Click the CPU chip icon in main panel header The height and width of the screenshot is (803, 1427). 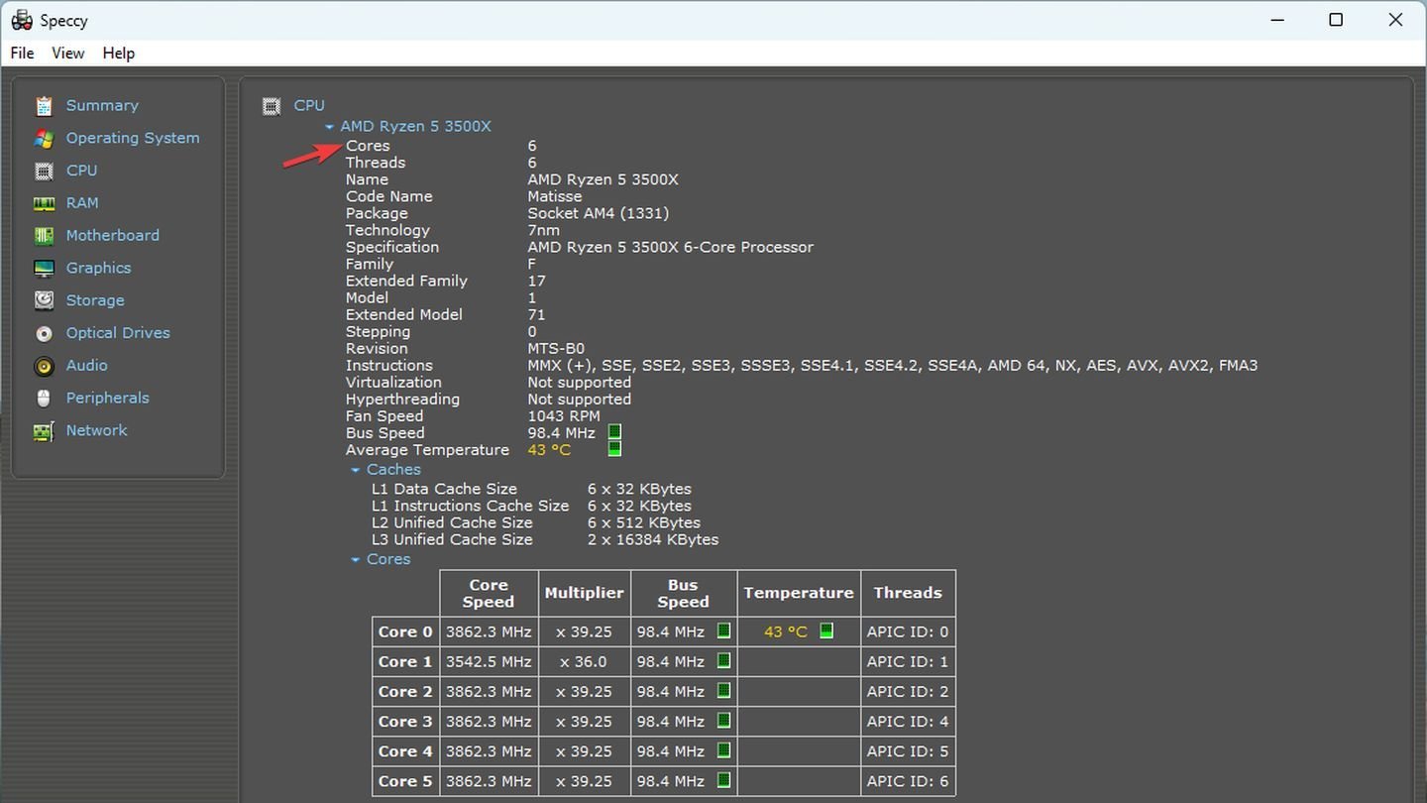(271, 106)
